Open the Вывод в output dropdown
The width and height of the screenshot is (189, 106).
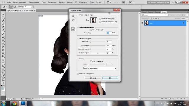103,68
